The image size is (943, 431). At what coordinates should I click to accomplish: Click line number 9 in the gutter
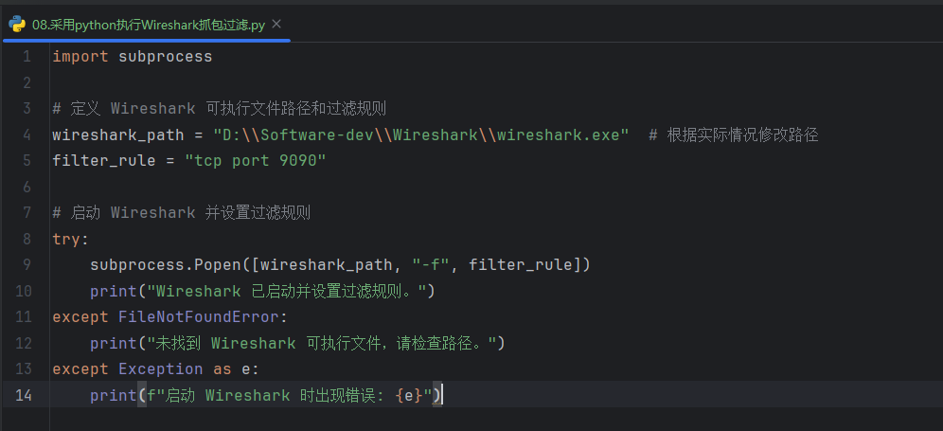26,264
